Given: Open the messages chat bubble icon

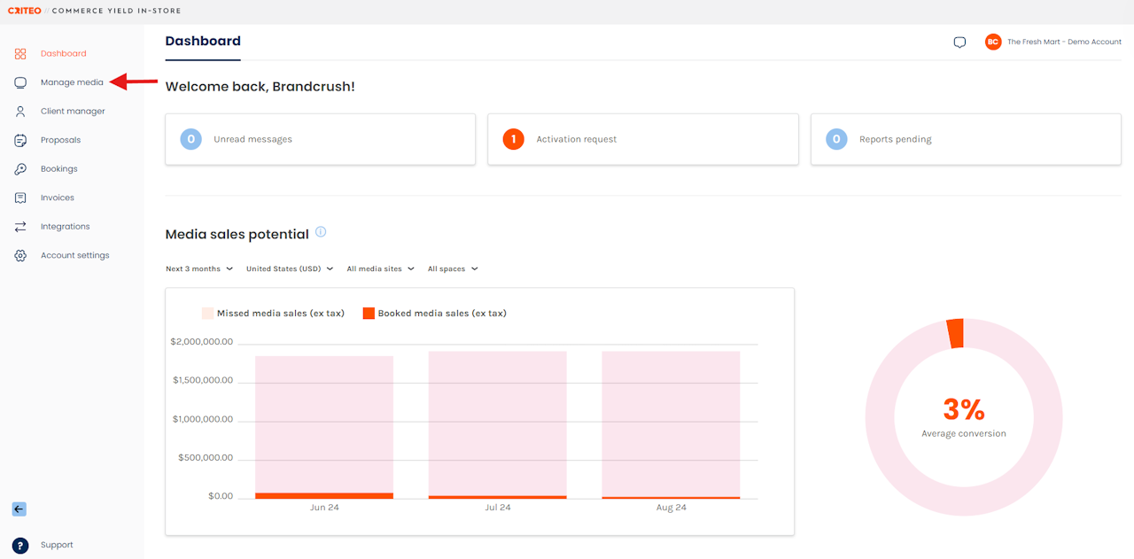Looking at the screenshot, I should (959, 43).
